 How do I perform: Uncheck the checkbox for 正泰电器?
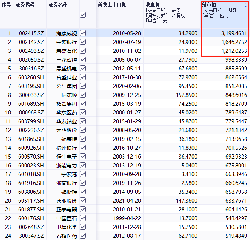[83, 209]
